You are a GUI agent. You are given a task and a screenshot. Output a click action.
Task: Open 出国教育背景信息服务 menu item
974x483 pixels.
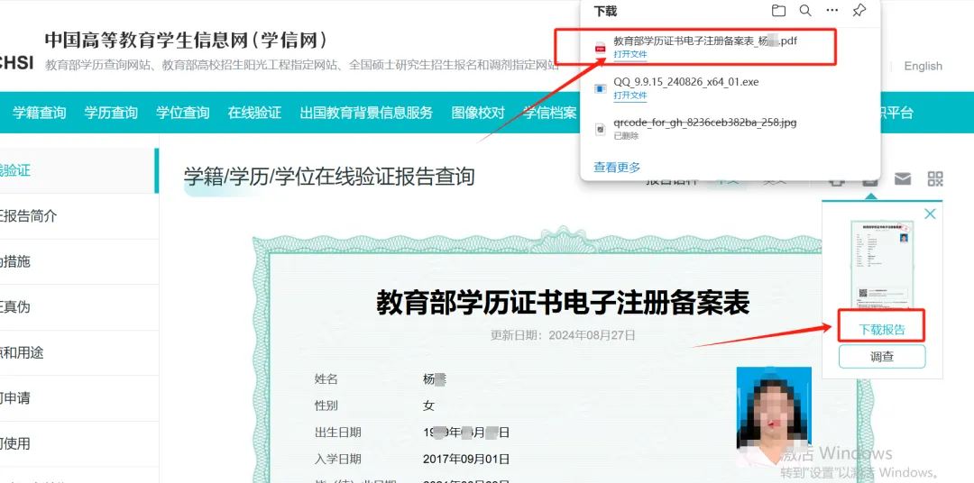click(366, 113)
